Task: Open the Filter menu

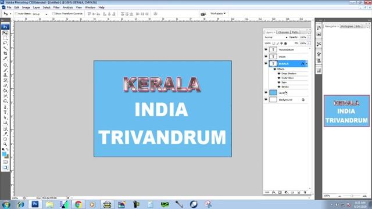Action: pyautogui.click(x=56, y=8)
